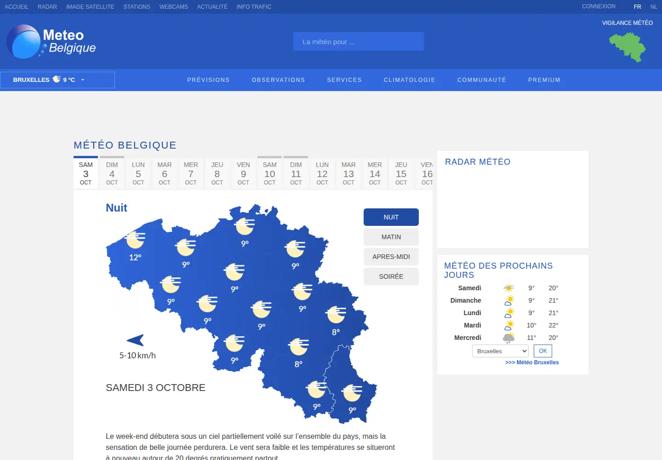This screenshot has height=460, width=662.
Task: Open the Bruxelles city select box
Action: [500, 351]
